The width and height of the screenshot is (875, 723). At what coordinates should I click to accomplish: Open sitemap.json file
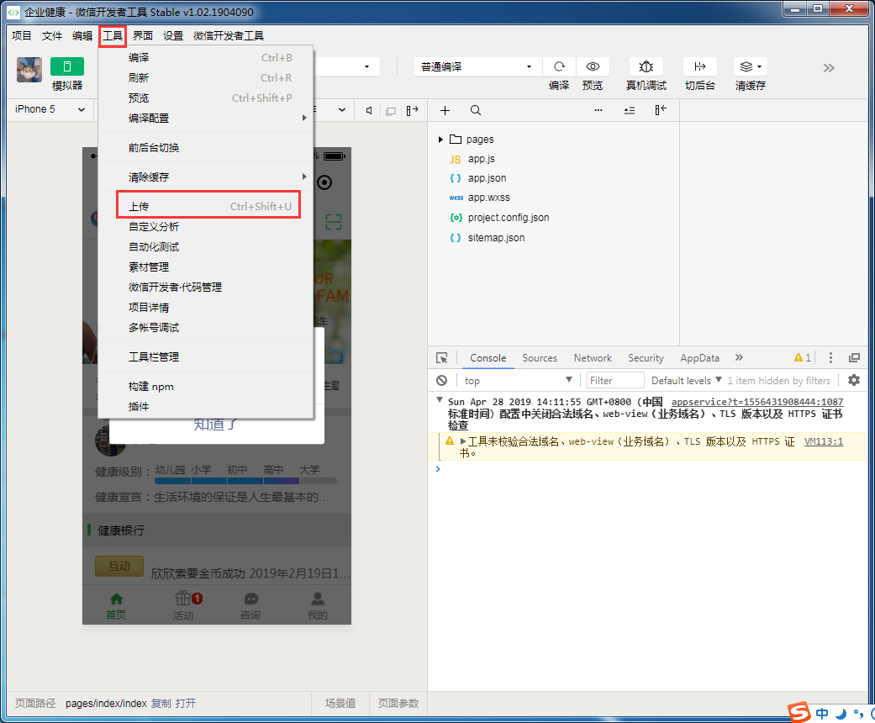pyautogui.click(x=496, y=238)
